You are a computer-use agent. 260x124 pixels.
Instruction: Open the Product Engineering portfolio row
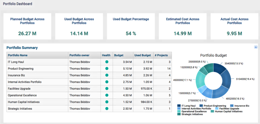[x=89, y=69]
